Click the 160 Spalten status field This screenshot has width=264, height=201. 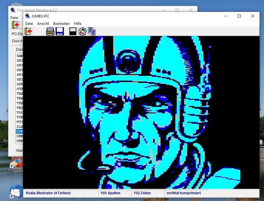[114, 193]
